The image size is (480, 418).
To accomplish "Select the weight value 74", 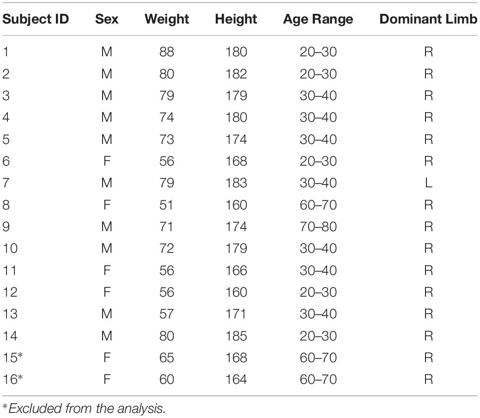I will coord(166,118).
